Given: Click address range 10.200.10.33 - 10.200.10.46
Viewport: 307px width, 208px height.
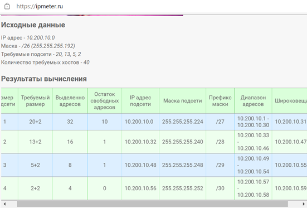Looking at the screenshot, I should click(x=253, y=142).
